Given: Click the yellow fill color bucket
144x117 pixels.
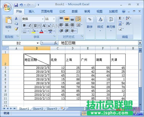Looking at the screenshot, I should [x=33, y=31].
